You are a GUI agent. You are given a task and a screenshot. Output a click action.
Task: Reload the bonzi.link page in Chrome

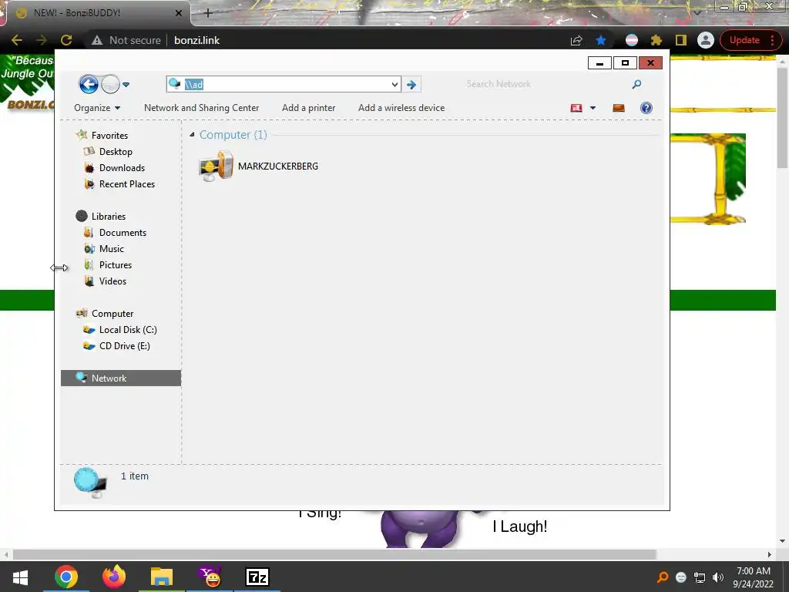[66, 40]
